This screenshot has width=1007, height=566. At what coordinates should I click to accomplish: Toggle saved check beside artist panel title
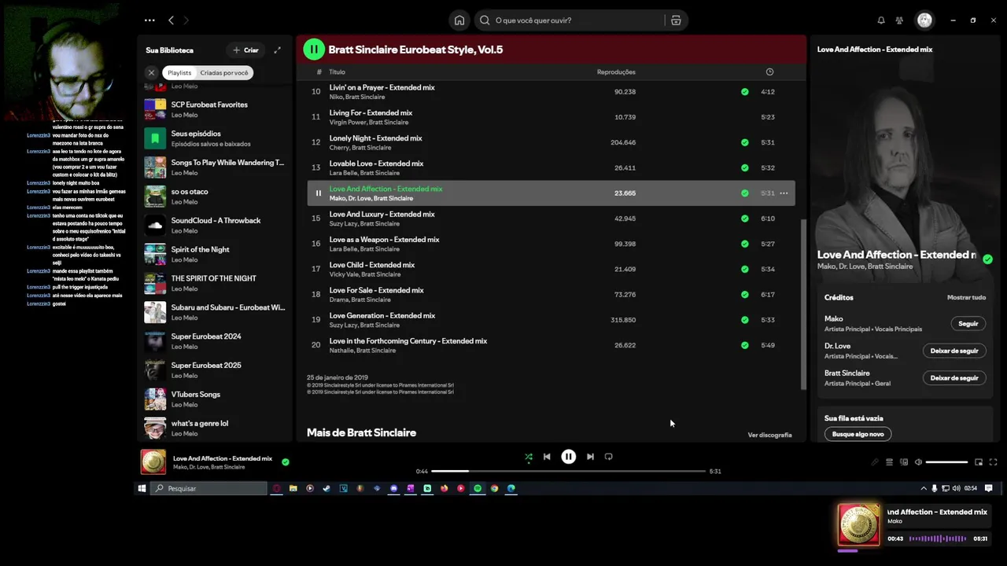987,259
